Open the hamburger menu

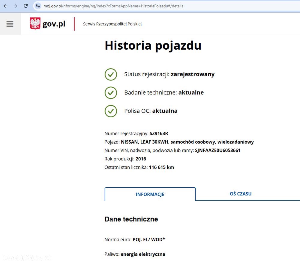[10, 24]
